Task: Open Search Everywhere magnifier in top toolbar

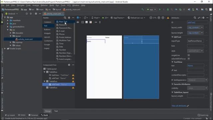Action: (206, 9)
